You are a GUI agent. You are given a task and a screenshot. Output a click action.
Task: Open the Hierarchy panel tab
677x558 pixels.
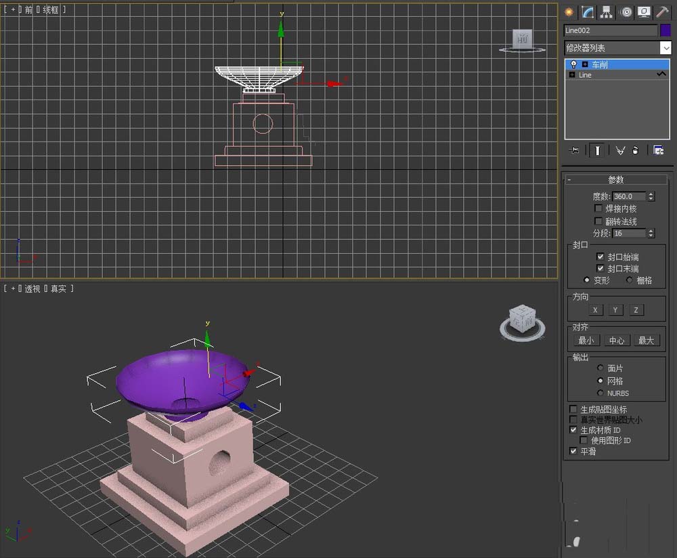click(606, 12)
